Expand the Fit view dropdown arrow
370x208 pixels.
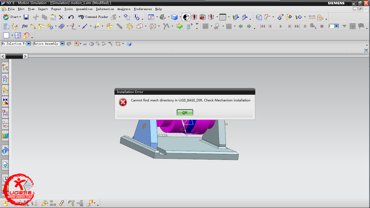point(157,17)
